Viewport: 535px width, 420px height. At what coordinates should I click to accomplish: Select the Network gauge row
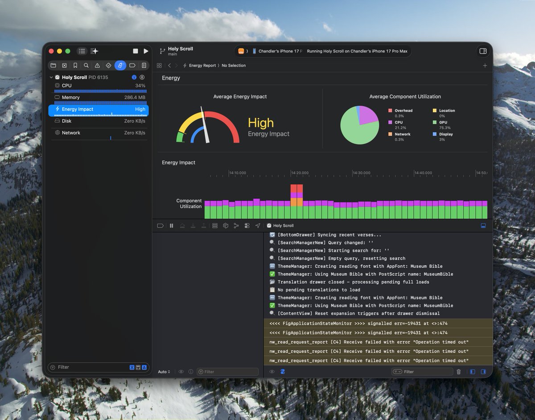[99, 134]
